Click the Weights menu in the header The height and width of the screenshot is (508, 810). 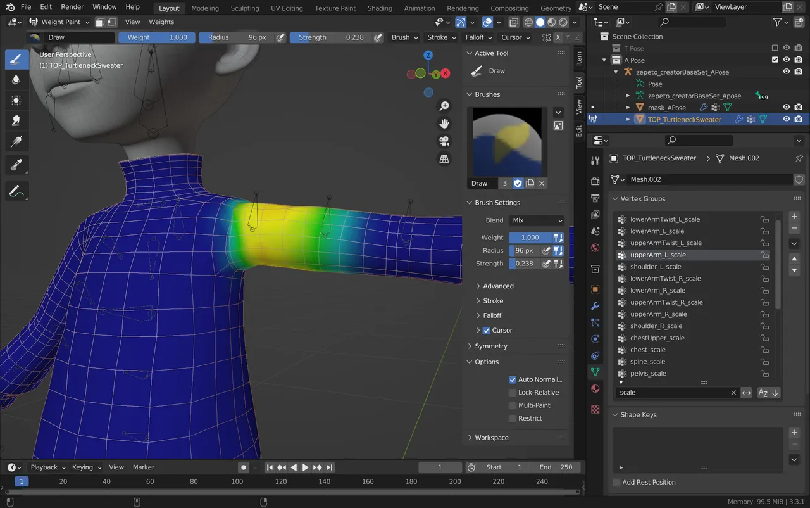pos(161,22)
